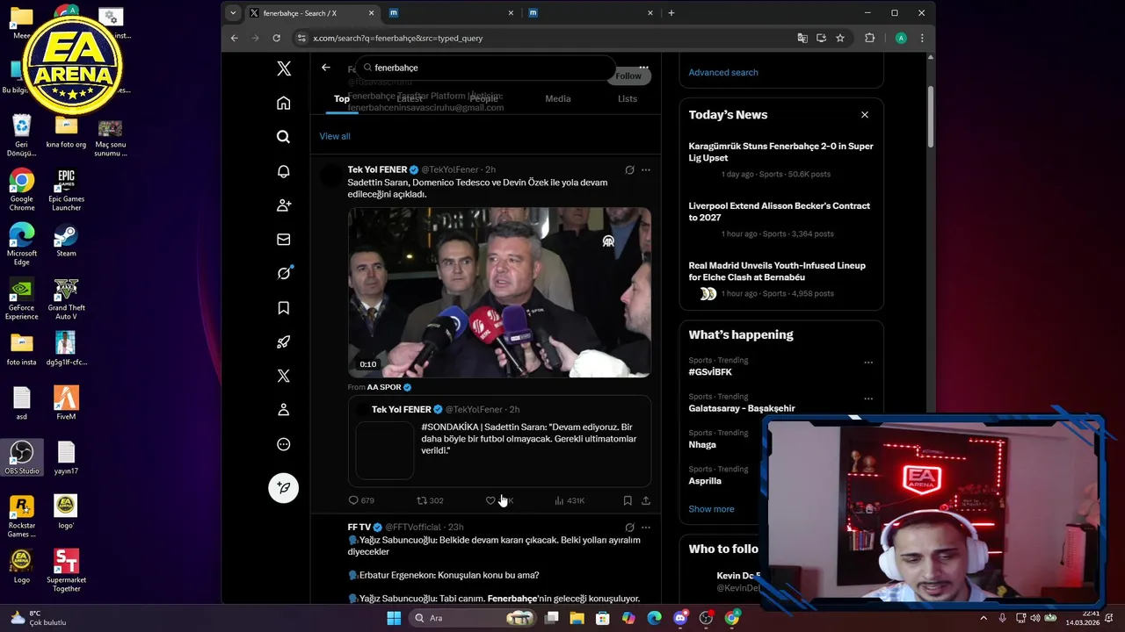Open Premium X icon in sidebar
The width and height of the screenshot is (1125, 632).
[283, 376]
